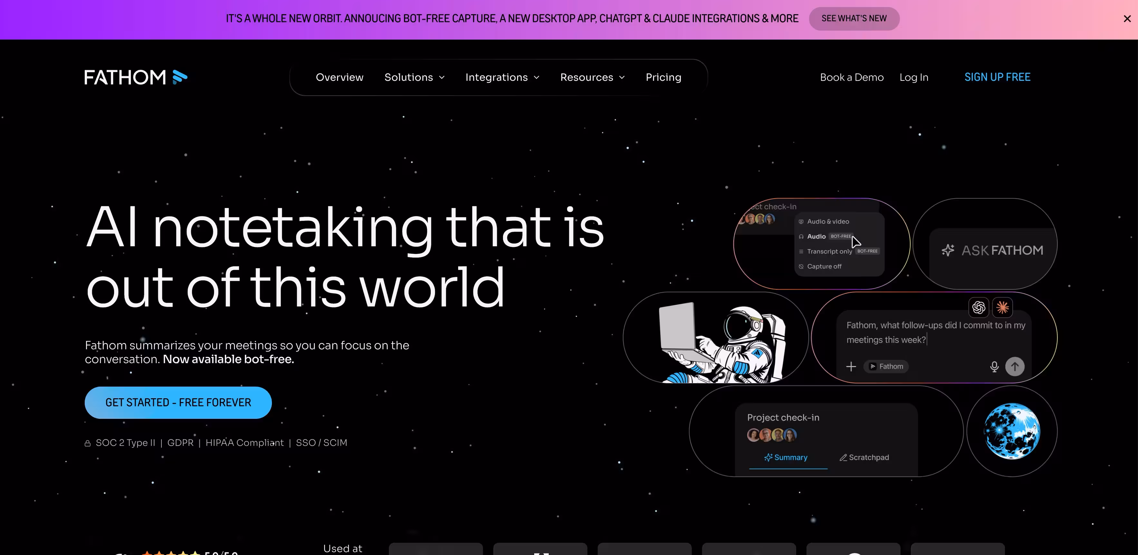Click the Ask Fathom sparkle icon
Screen dimensions: 1138x555
(x=948, y=250)
